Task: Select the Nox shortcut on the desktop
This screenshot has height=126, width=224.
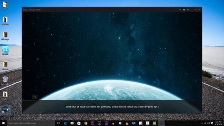Action: pos(5,110)
